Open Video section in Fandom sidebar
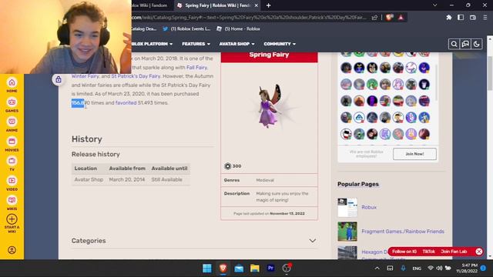The image size is (493, 277). [x=12, y=184]
